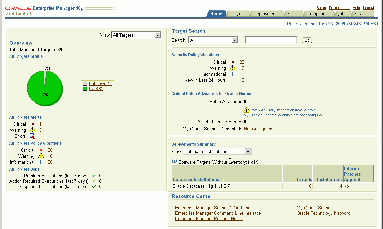Click critical X icon in All Targets Policy Violations
The image size is (383, 229).
pos(41,150)
